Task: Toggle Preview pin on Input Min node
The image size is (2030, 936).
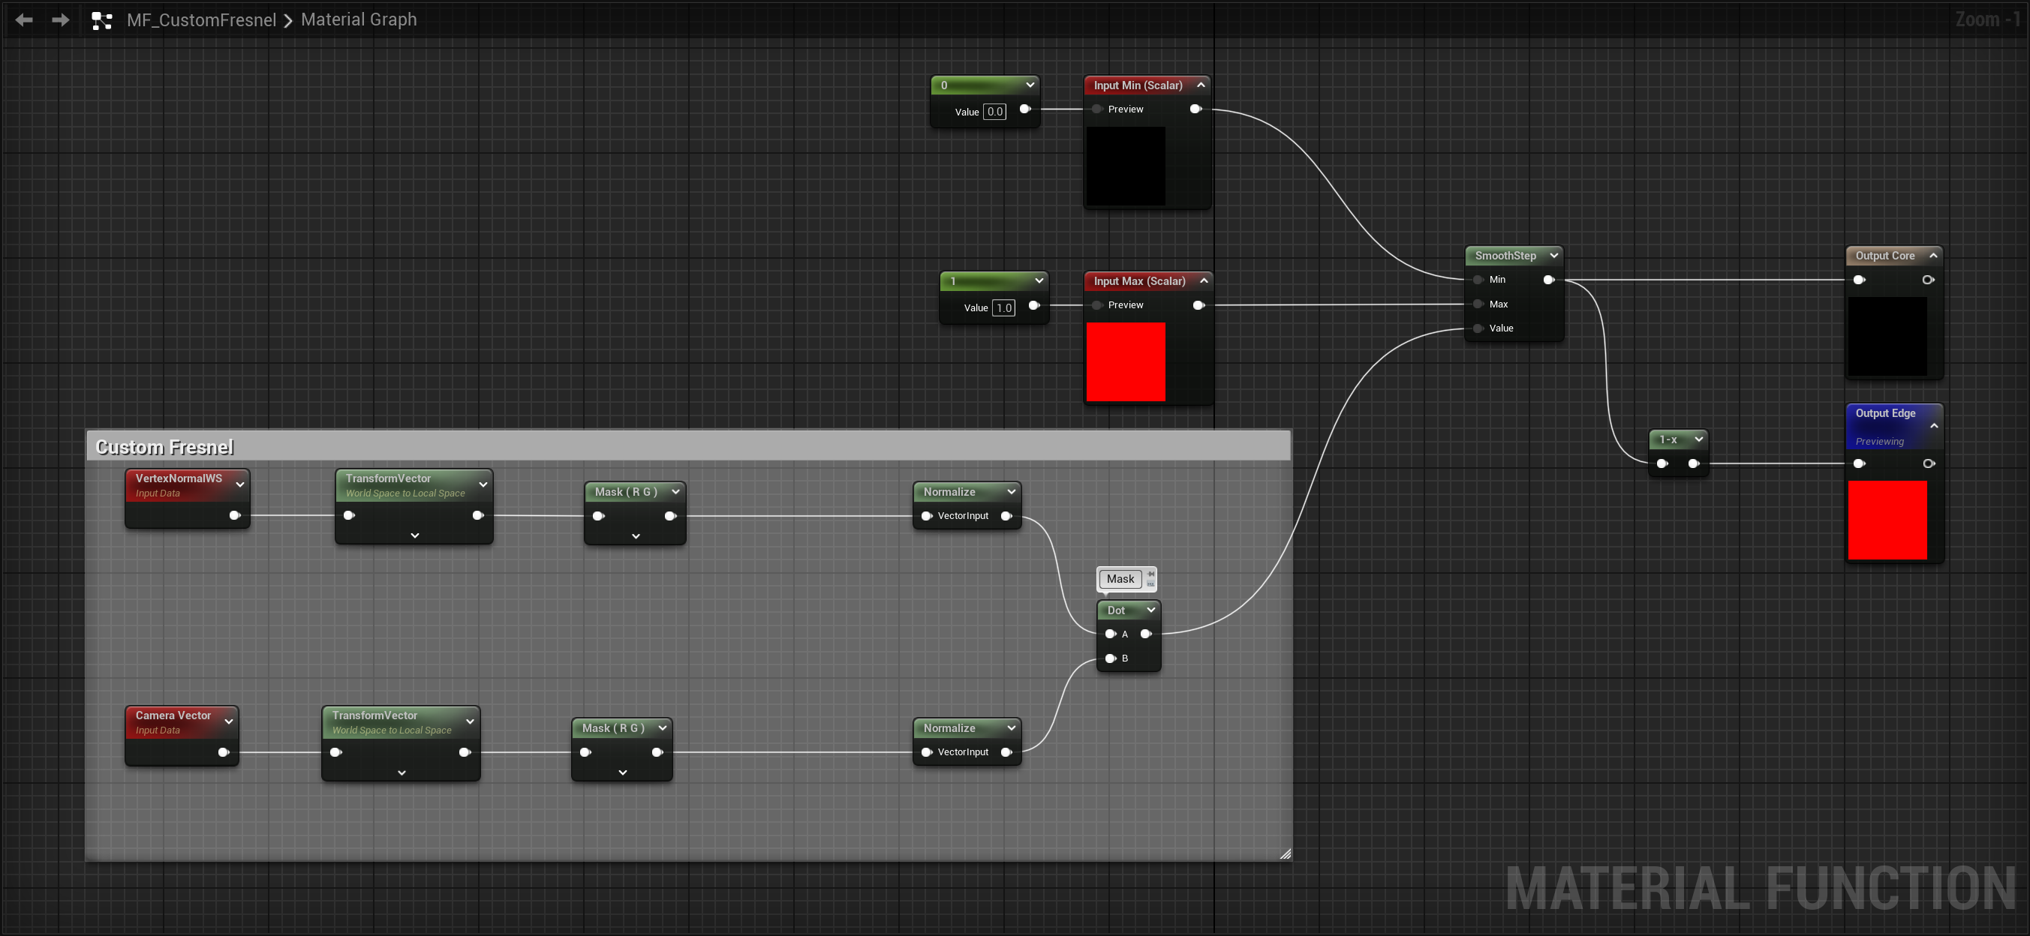Action: [1097, 109]
